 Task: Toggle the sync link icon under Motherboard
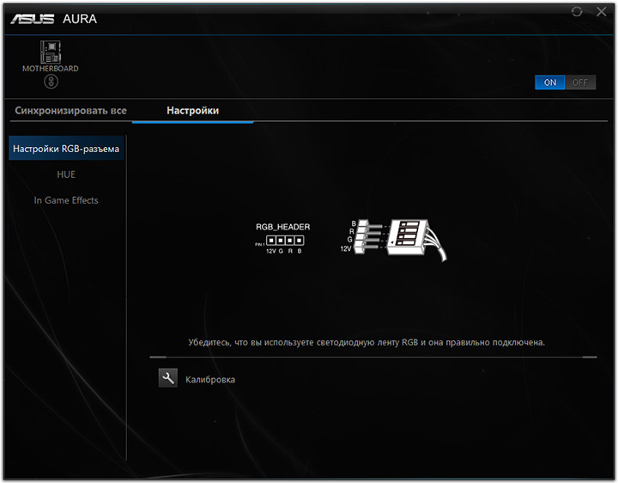(51, 82)
